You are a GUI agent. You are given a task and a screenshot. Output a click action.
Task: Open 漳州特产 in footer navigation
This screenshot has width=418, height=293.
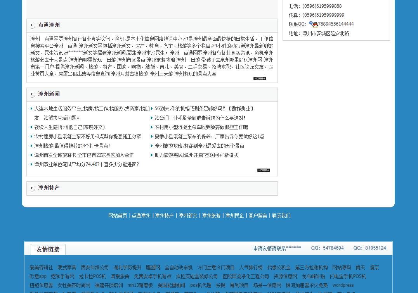pos(164,215)
